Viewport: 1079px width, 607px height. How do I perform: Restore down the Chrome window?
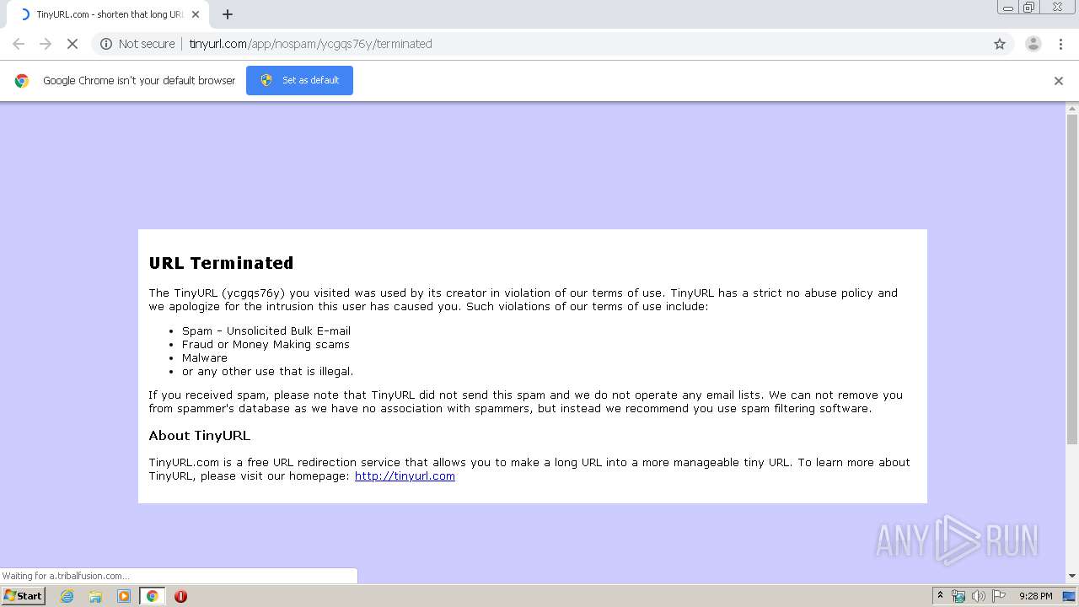click(x=1029, y=8)
